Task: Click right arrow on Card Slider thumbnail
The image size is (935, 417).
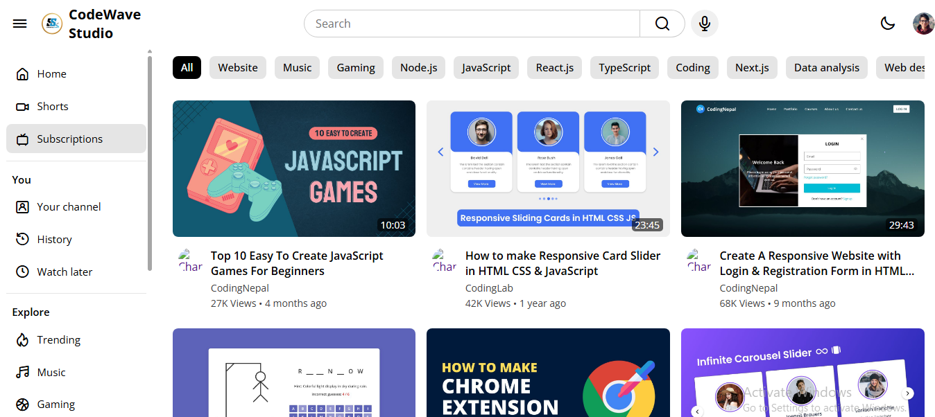Action: (x=656, y=152)
